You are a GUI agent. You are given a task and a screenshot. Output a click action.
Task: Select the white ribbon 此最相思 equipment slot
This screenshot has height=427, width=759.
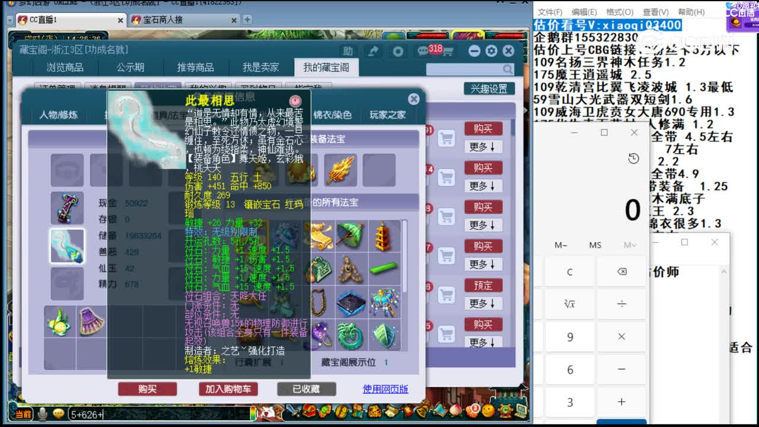(x=67, y=246)
